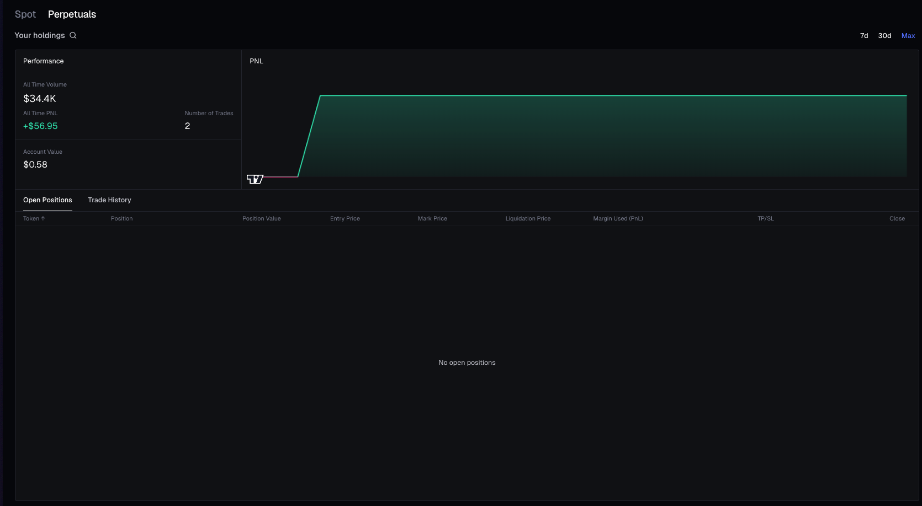Click the Margin Used (PnL) column header
This screenshot has height=506, width=922.
click(x=618, y=219)
